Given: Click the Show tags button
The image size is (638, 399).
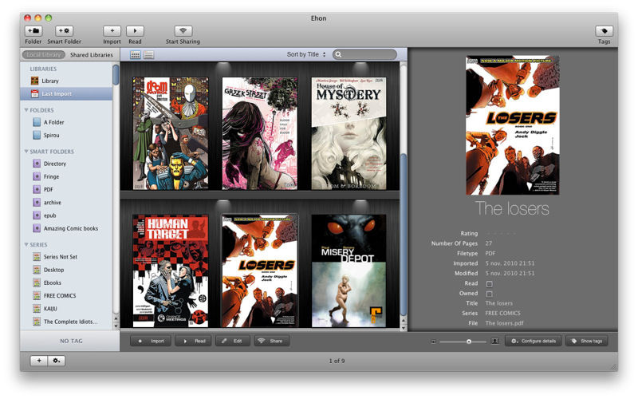Looking at the screenshot, I should pos(587,341).
